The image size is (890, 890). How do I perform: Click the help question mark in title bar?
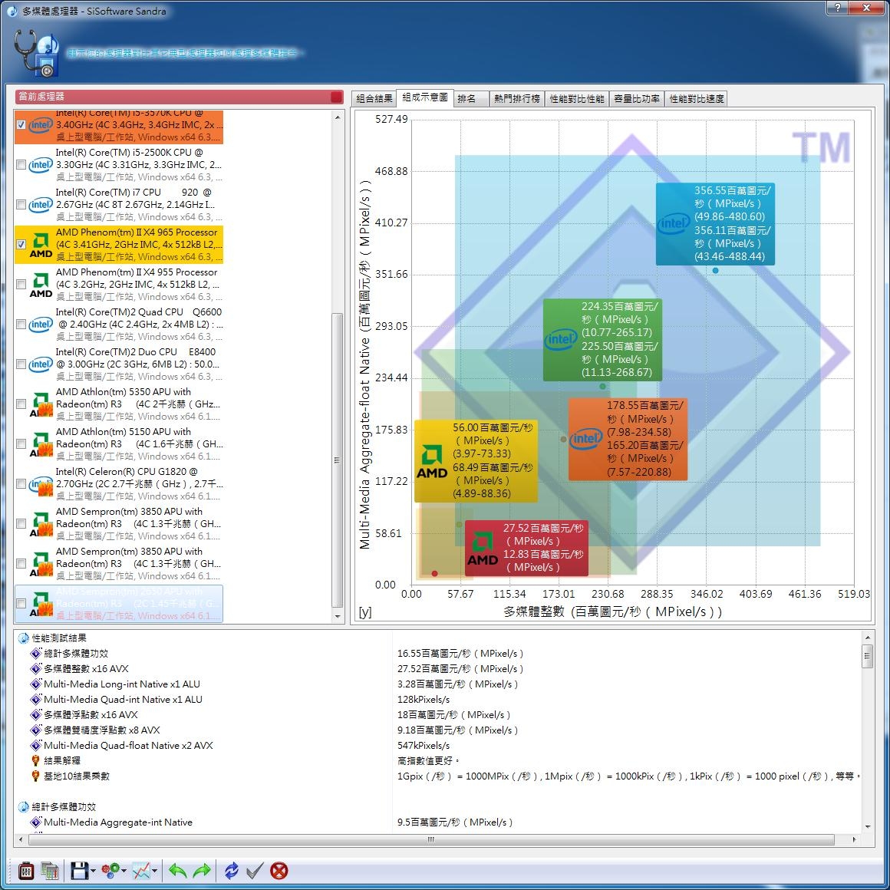[x=839, y=8]
